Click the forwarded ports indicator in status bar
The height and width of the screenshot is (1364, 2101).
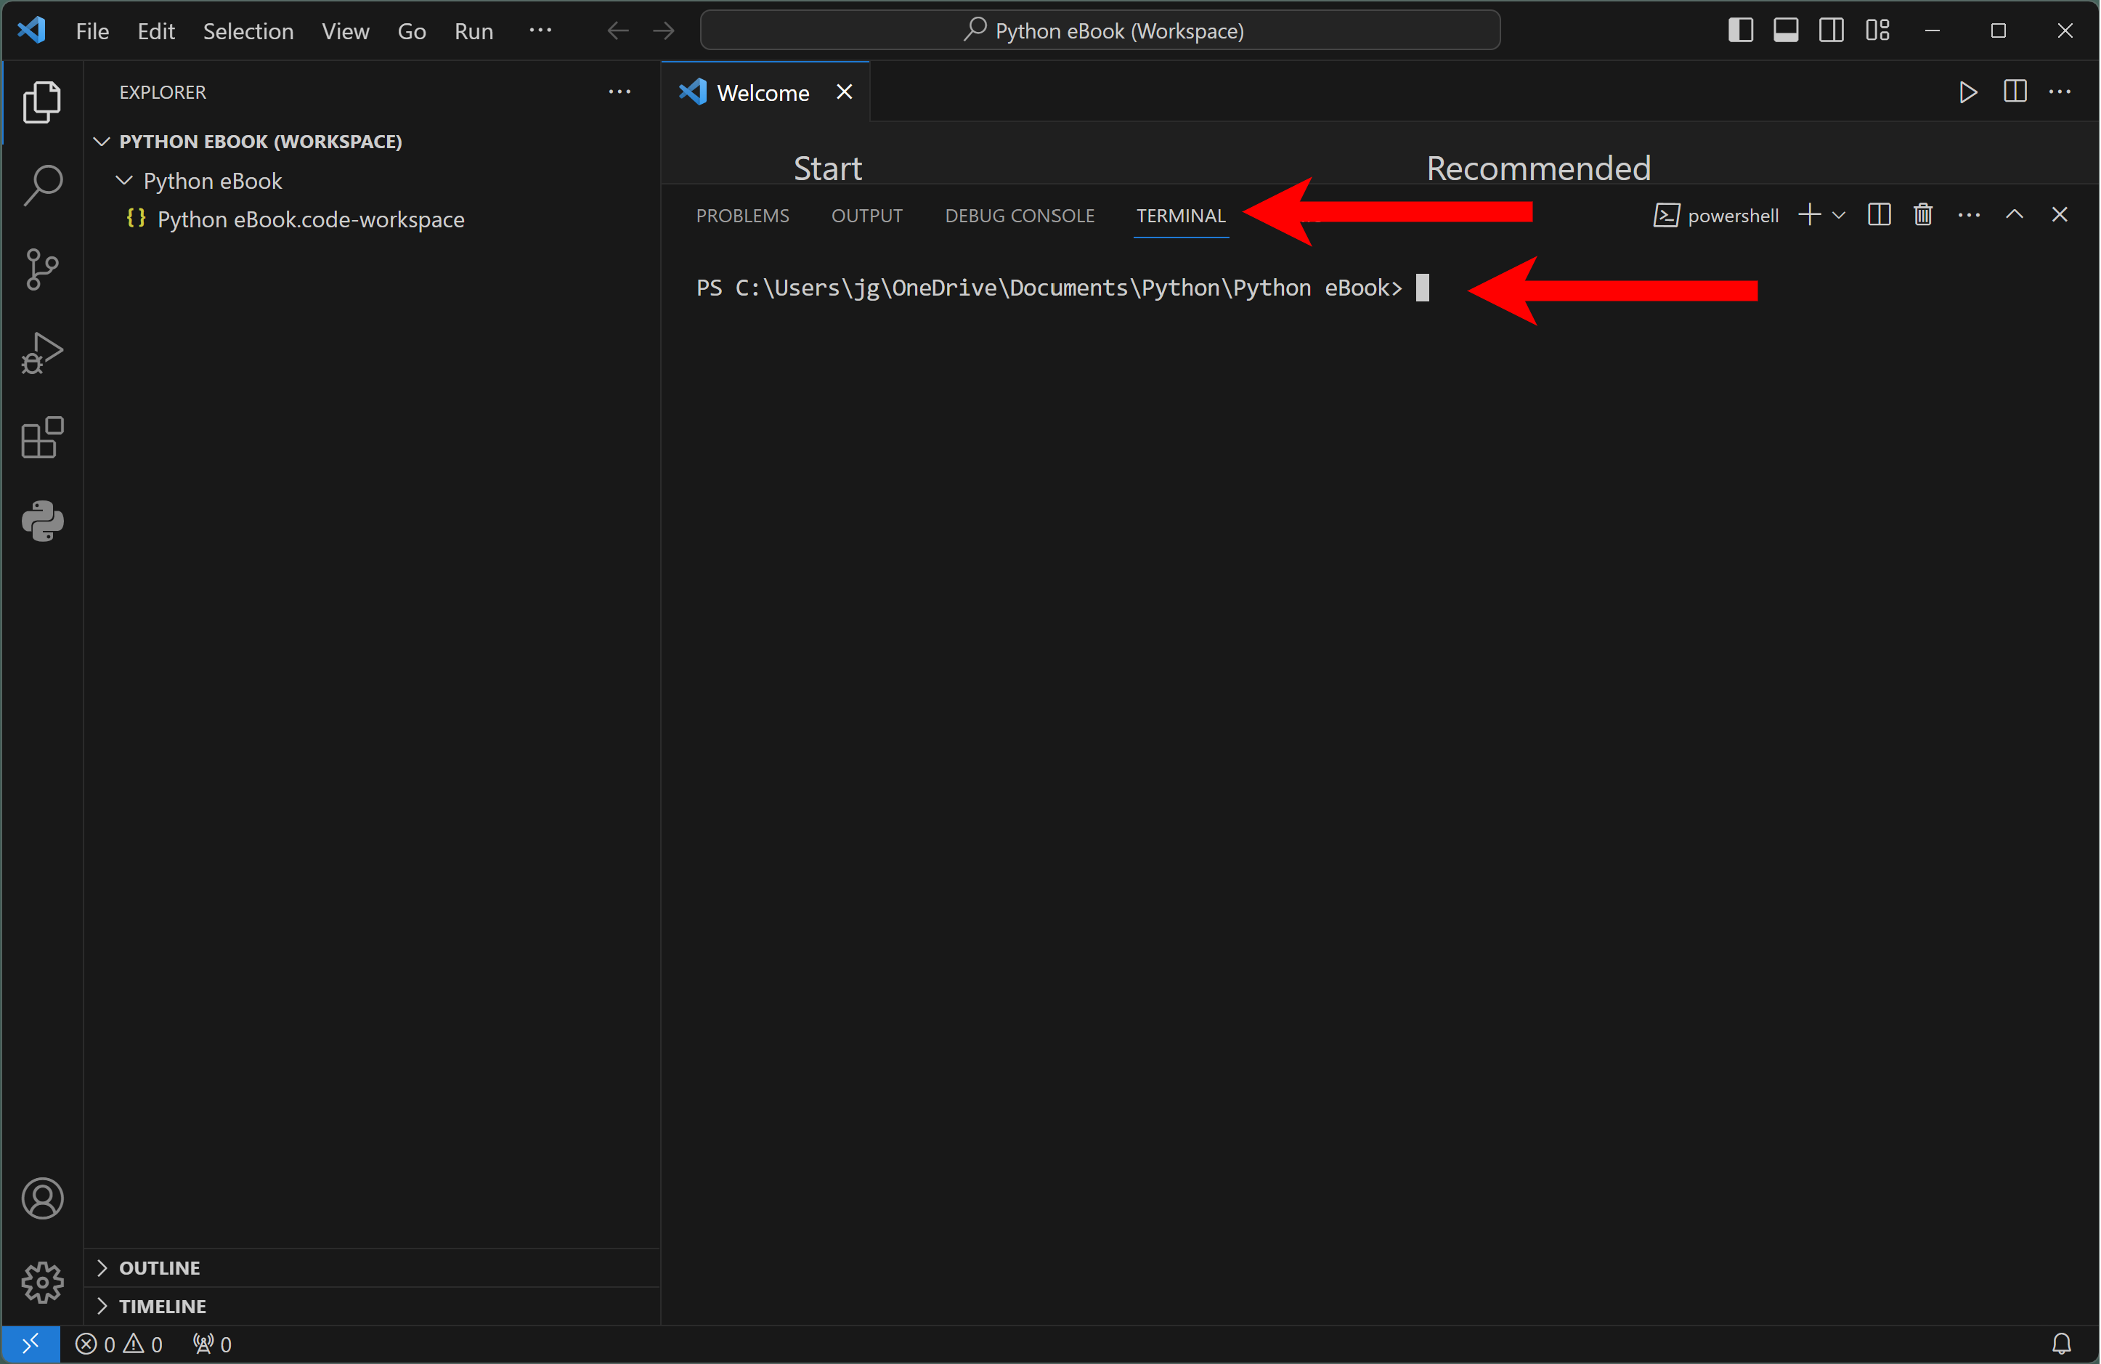pos(212,1344)
